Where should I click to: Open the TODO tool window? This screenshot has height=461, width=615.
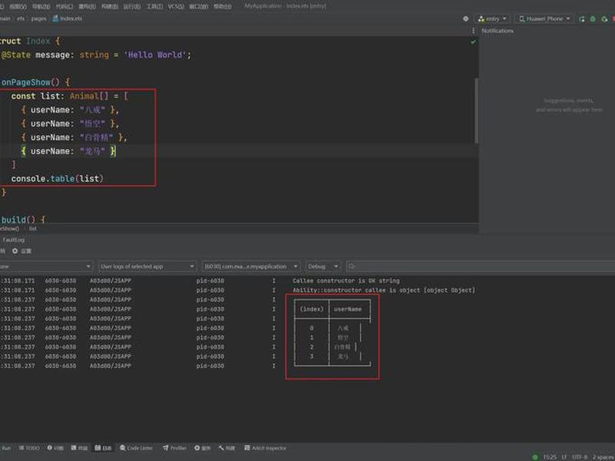29,448
